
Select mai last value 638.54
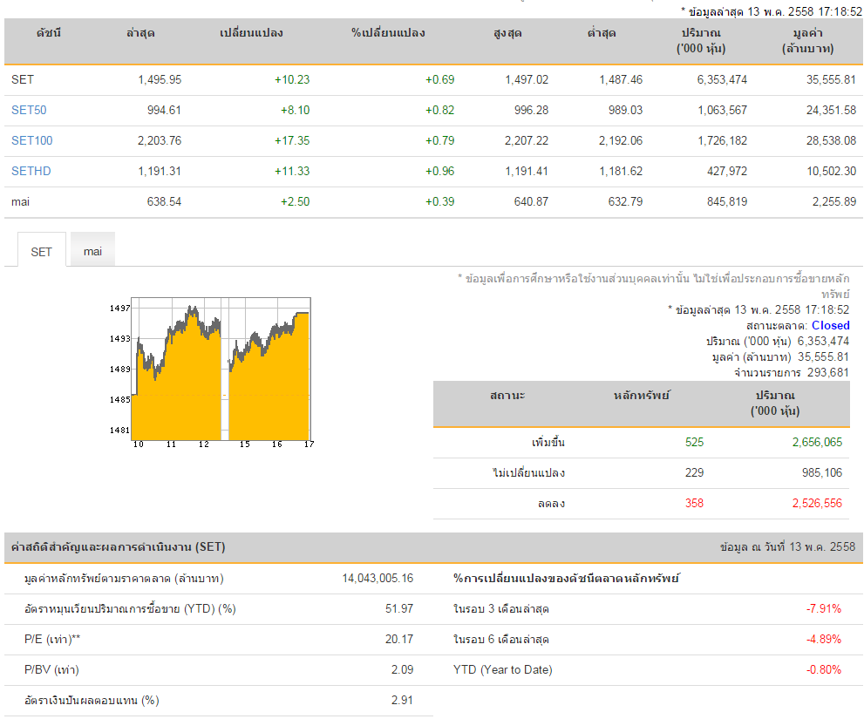[x=164, y=201]
